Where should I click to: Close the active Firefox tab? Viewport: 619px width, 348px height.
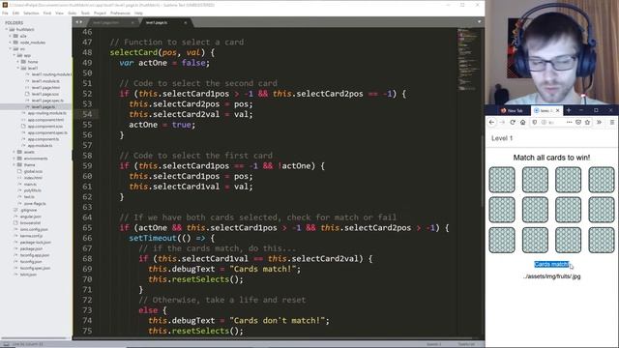click(x=557, y=110)
